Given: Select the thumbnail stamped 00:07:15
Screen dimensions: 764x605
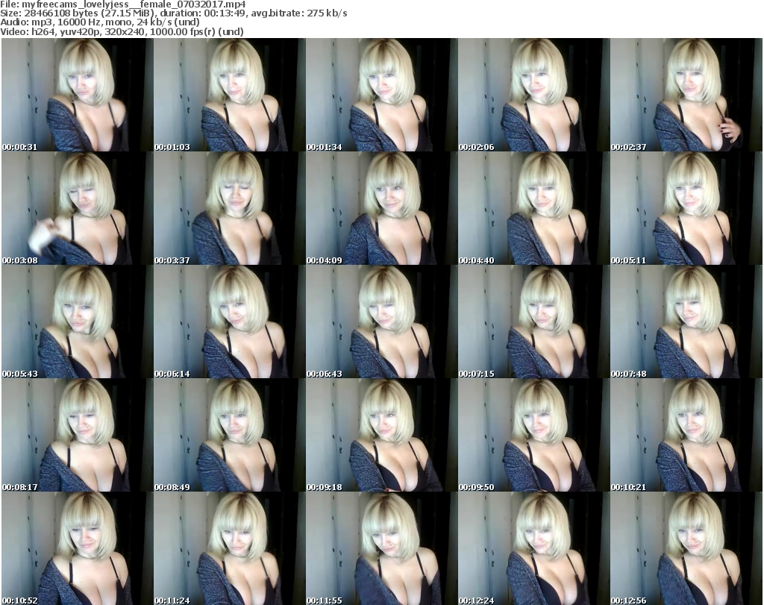Looking at the screenshot, I should 533,322.
